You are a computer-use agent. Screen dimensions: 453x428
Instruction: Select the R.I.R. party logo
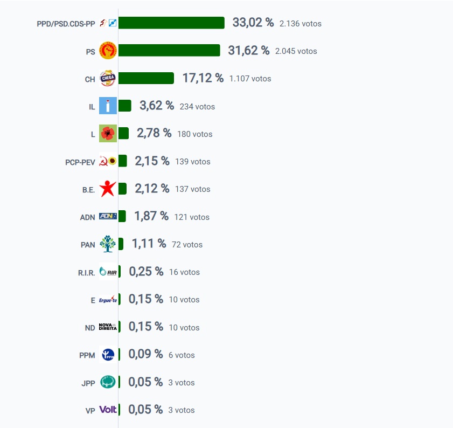(108, 272)
